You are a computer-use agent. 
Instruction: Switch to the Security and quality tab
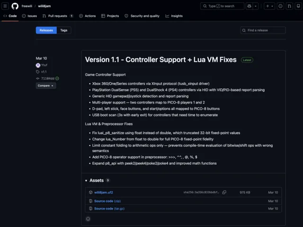pyautogui.click(x=142, y=16)
